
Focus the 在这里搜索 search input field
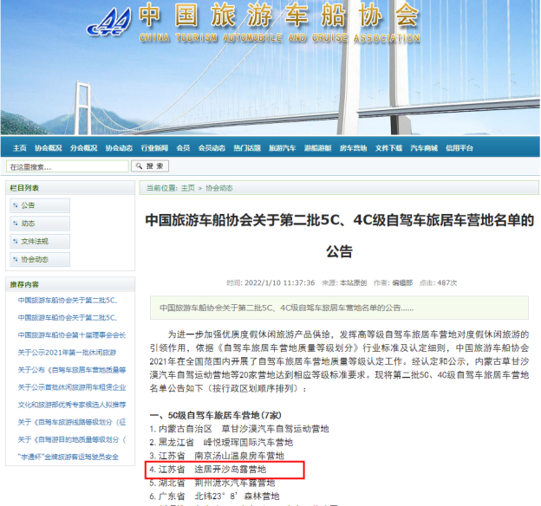[x=68, y=166]
